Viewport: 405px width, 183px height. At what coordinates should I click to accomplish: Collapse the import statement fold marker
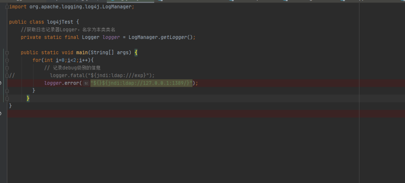coord(7,7)
